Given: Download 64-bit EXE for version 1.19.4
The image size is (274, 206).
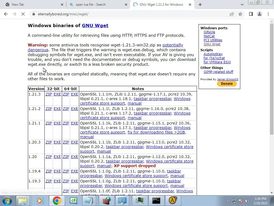Looking at the screenshot, I should click(74, 171).
